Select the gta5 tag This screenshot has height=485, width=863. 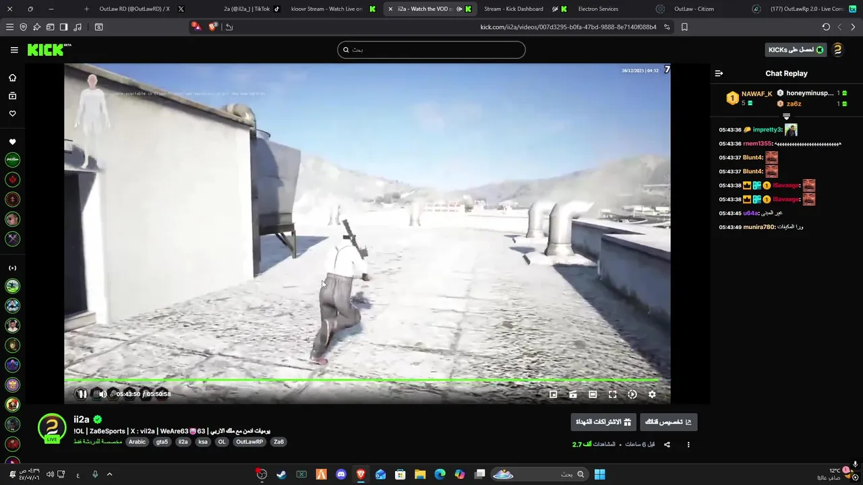click(162, 442)
